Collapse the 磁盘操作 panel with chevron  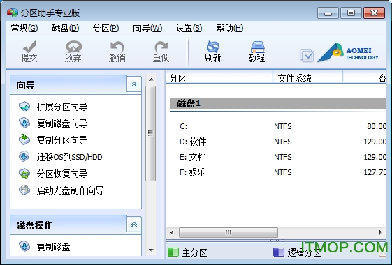click(x=134, y=225)
